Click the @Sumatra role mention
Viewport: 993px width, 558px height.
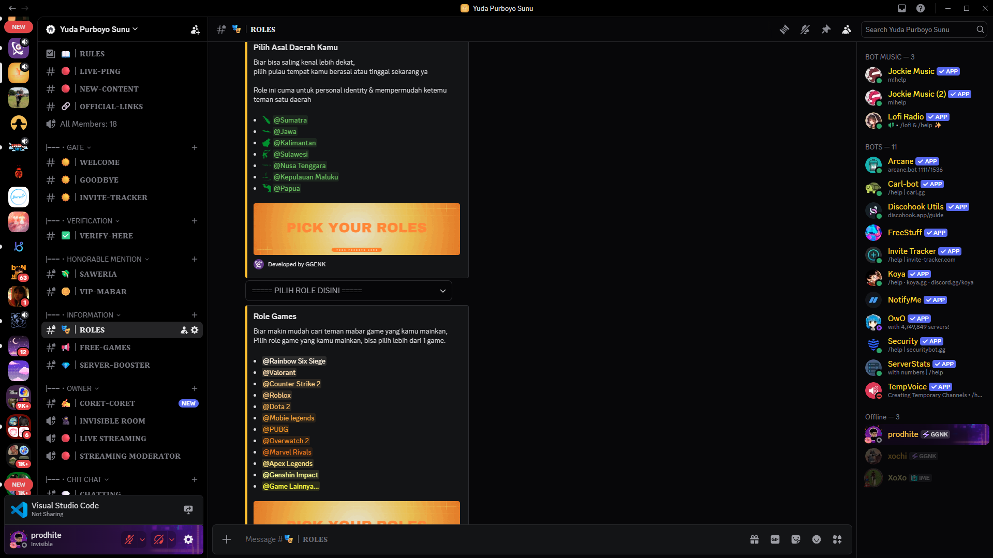pos(290,120)
